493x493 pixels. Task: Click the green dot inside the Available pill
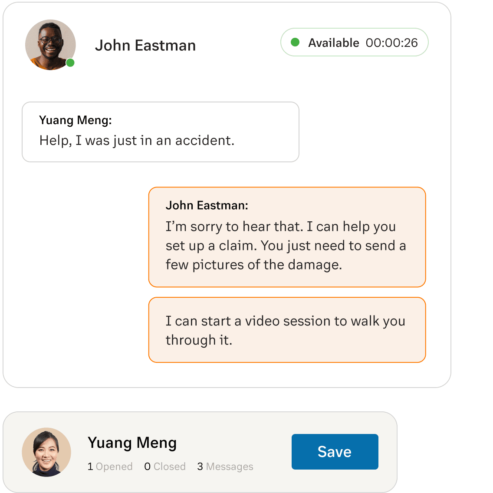(x=295, y=42)
